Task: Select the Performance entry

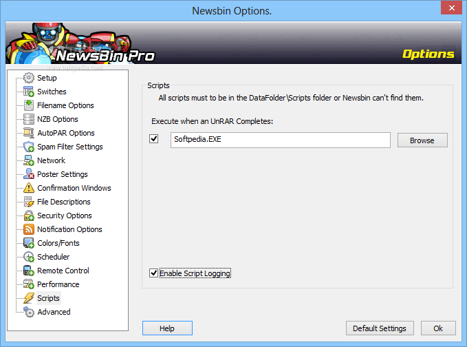Action: 58,284
